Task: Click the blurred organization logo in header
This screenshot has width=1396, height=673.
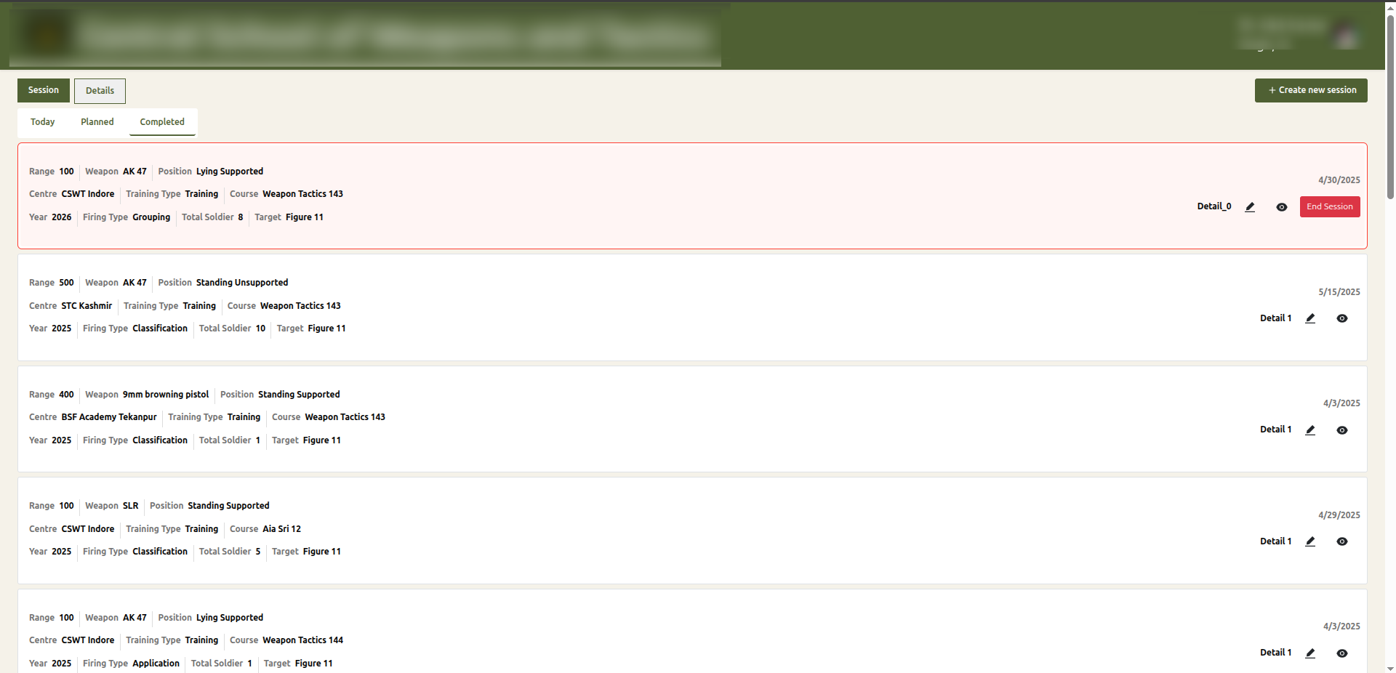Action: (x=46, y=34)
